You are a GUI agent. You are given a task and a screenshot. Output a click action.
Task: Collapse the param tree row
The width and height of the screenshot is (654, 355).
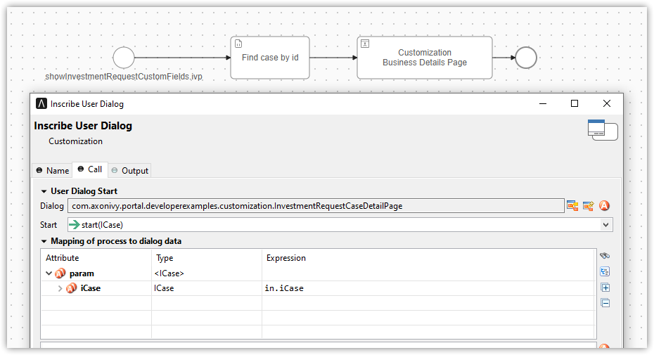click(x=49, y=273)
